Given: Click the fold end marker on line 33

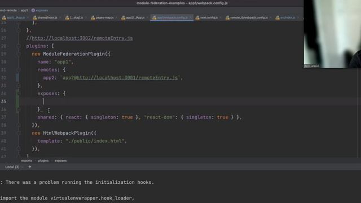Looking at the screenshot, I should 19,86.
